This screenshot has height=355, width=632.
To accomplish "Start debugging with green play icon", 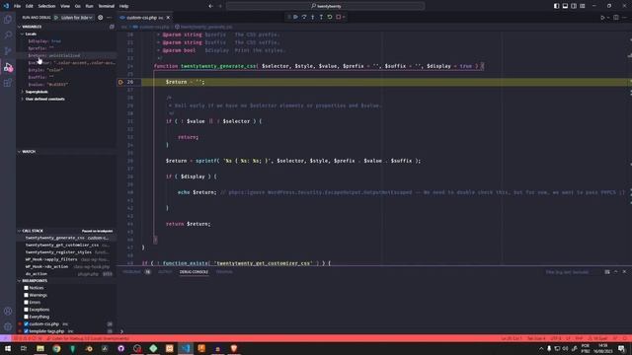I will pos(56,18).
